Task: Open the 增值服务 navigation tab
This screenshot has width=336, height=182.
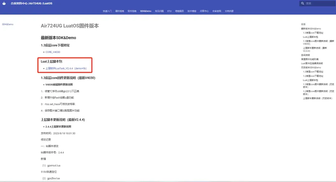Action: click(x=180, y=11)
